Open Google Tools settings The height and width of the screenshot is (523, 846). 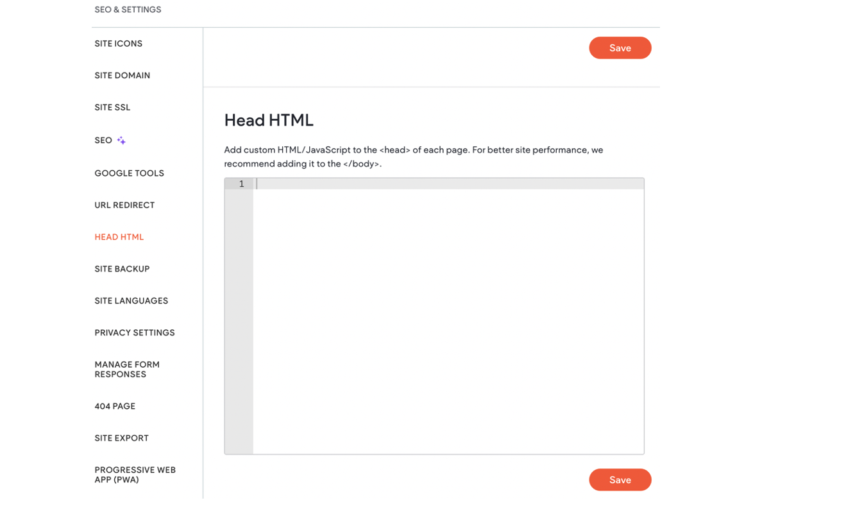pyautogui.click(x=130, y=173)
